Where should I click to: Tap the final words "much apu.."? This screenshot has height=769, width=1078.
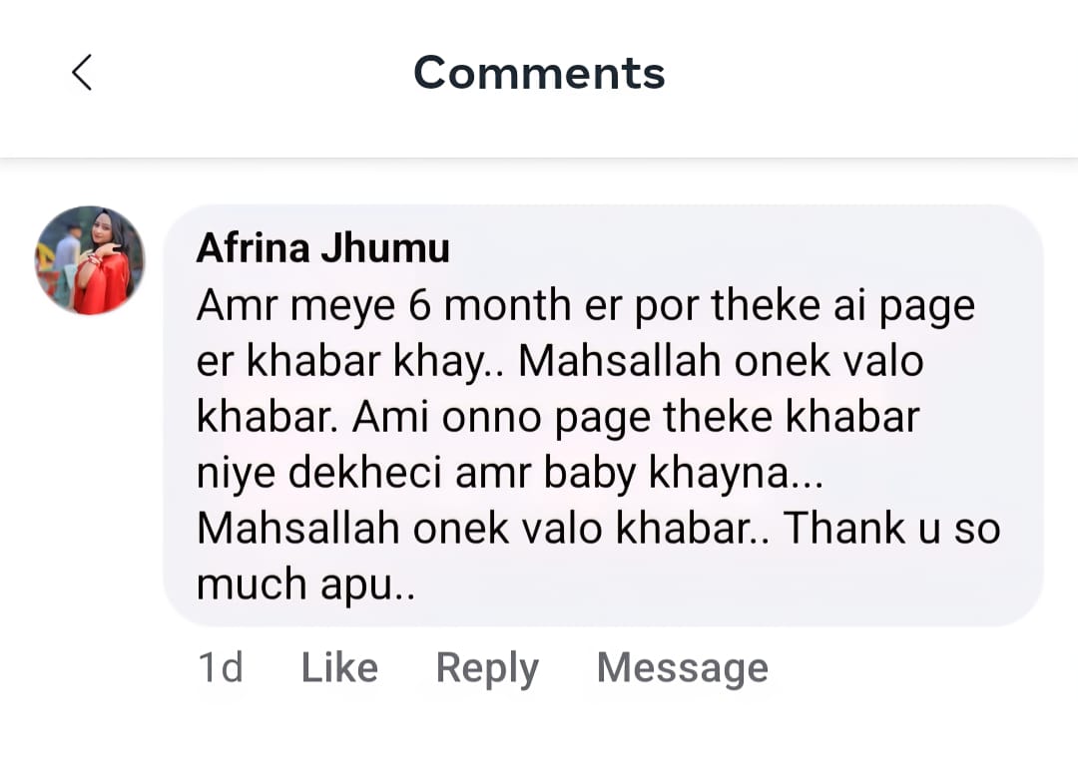[305, 585]
